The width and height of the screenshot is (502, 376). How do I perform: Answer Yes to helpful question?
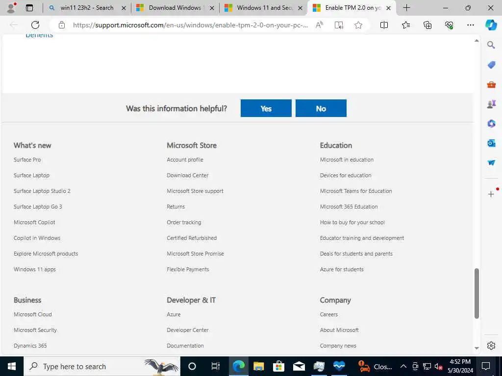pyautogui.click(x=266, y=108)
